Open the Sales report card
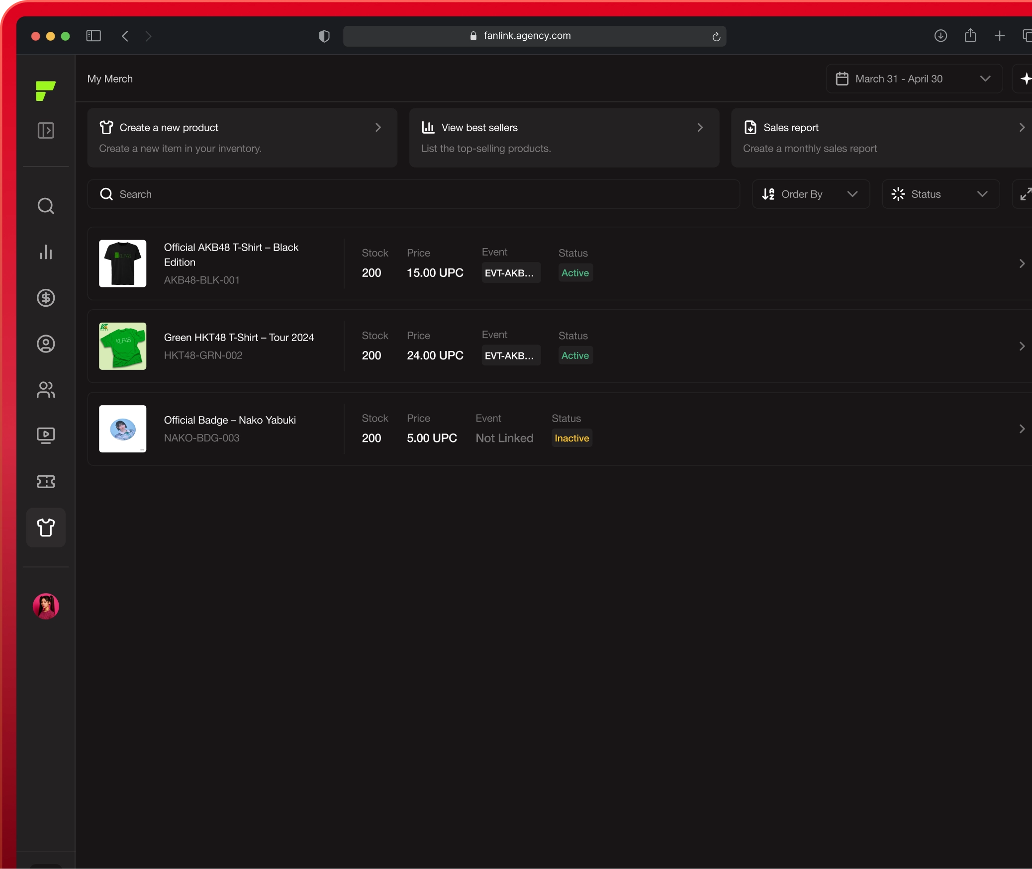The width and height of the screenshot is (1032, 869). pos(881,138)
